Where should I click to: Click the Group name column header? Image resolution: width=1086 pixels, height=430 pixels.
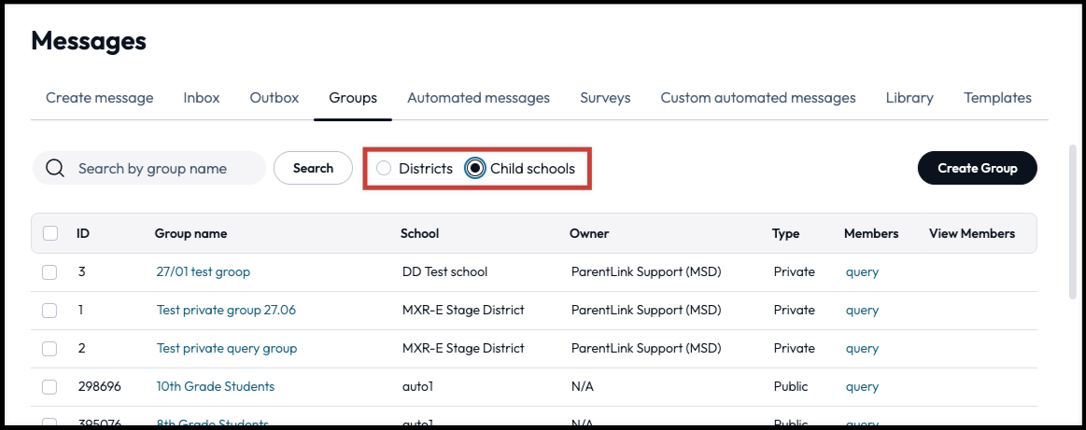tap(190, 234)
